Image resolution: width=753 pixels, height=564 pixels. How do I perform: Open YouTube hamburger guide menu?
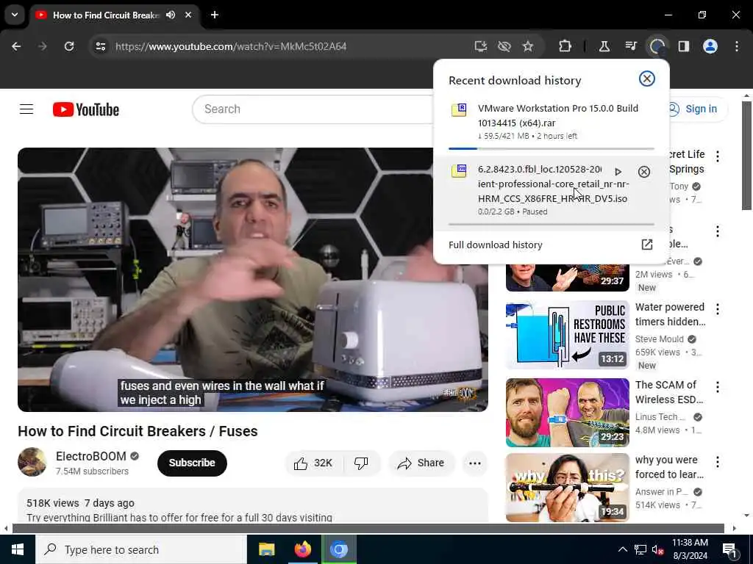(26, 109)
